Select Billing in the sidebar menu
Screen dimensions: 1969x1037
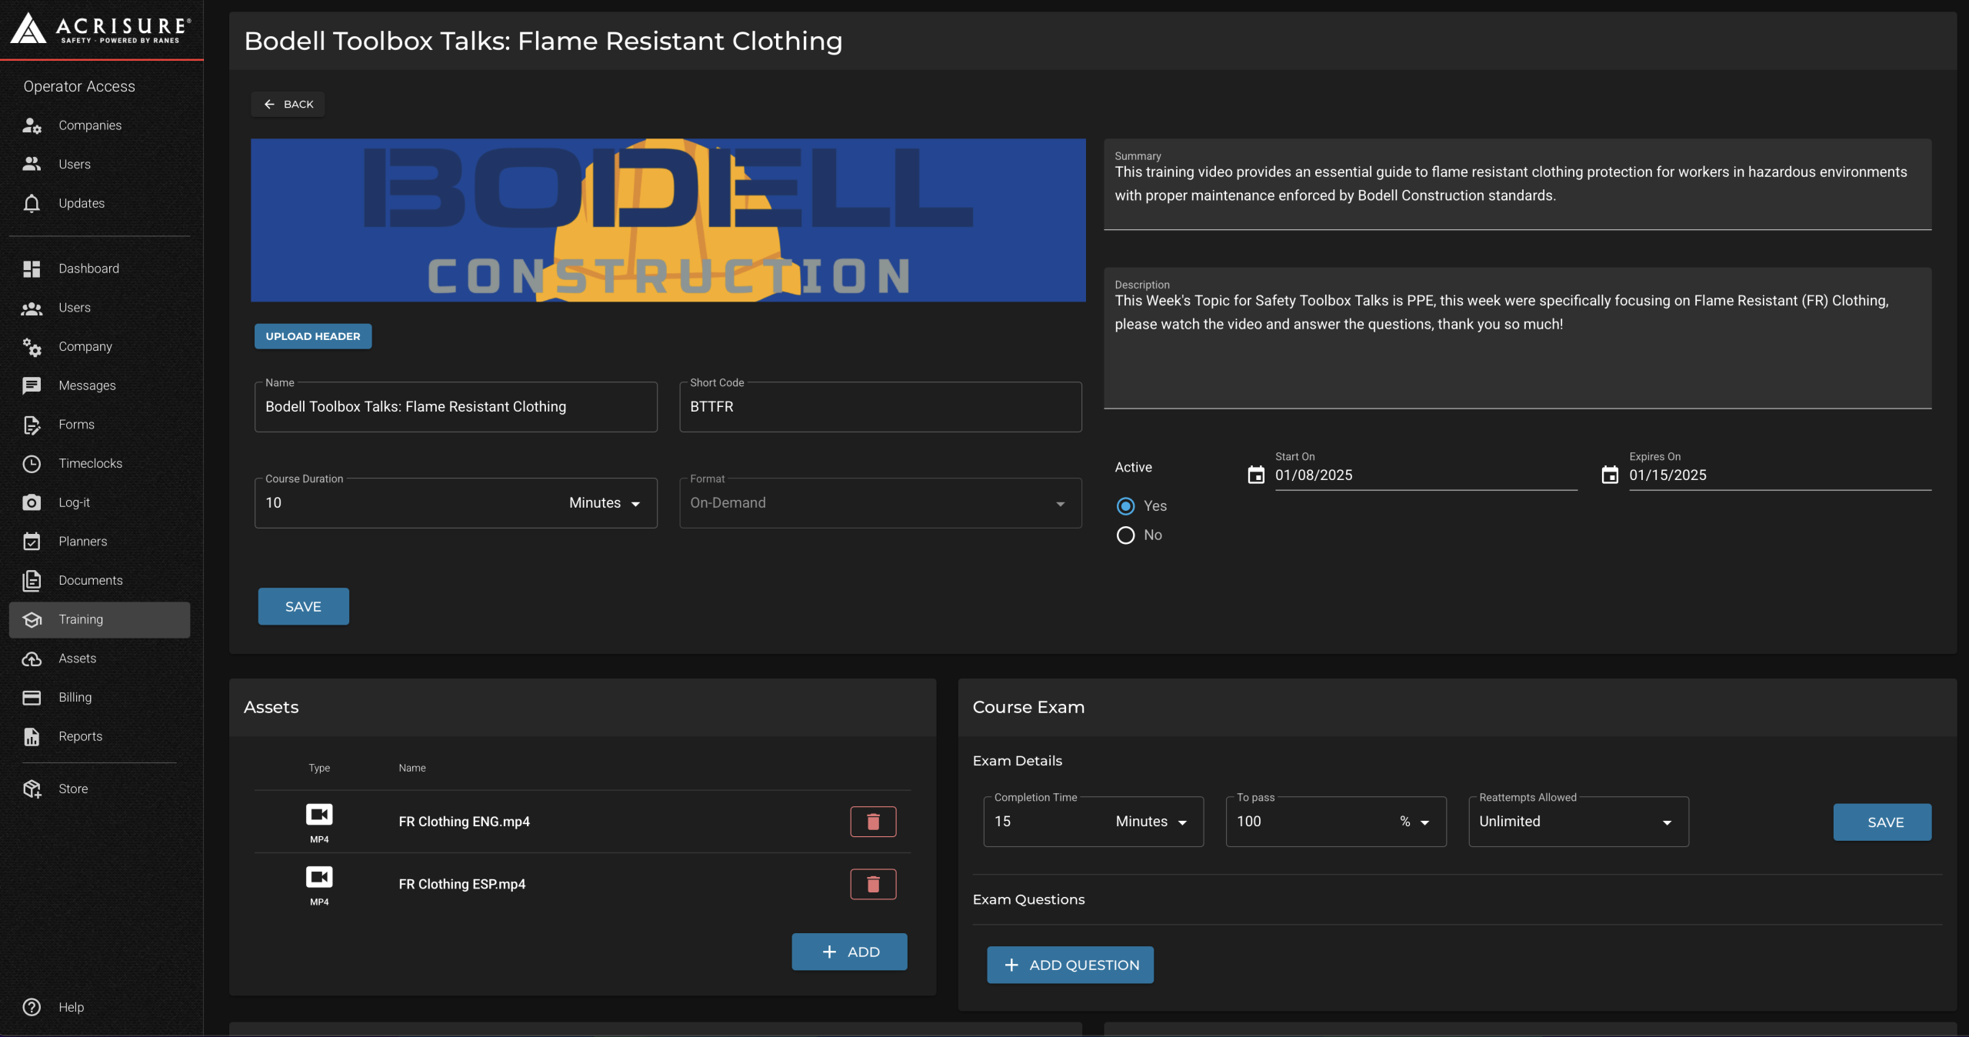99,698
